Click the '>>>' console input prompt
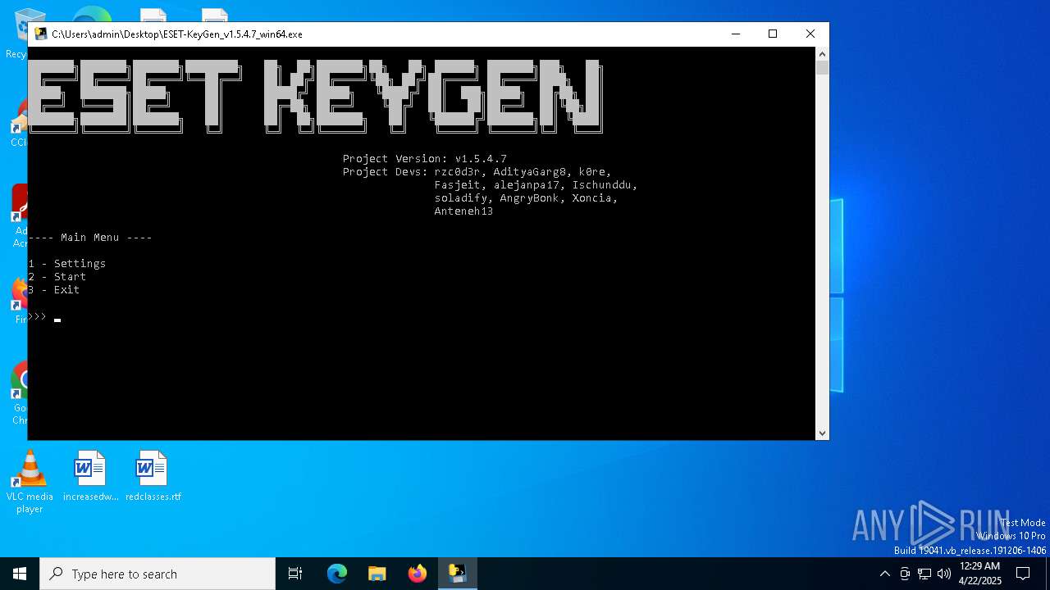Screen dimensions: 1050x590 [38, 316]
